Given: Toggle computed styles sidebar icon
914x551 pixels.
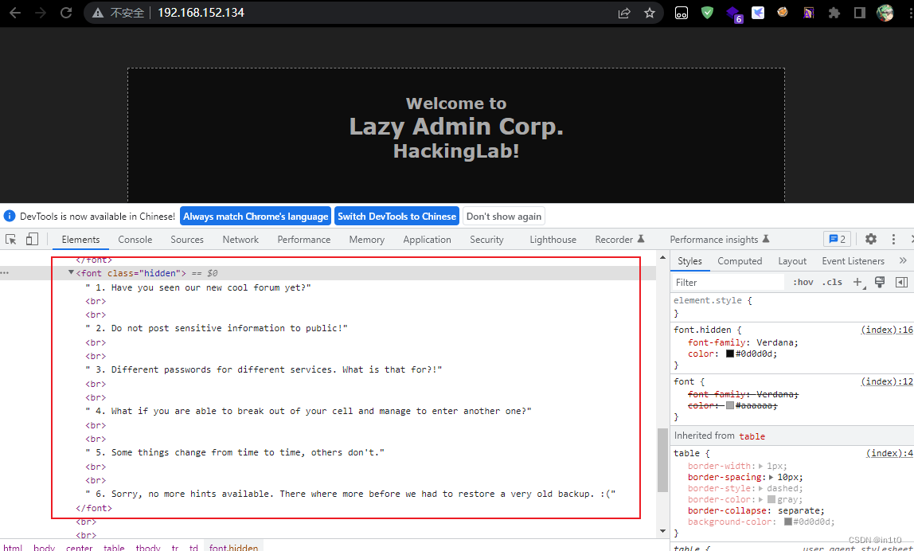Looking at the screenshot, I should click(x=901, y=282).
